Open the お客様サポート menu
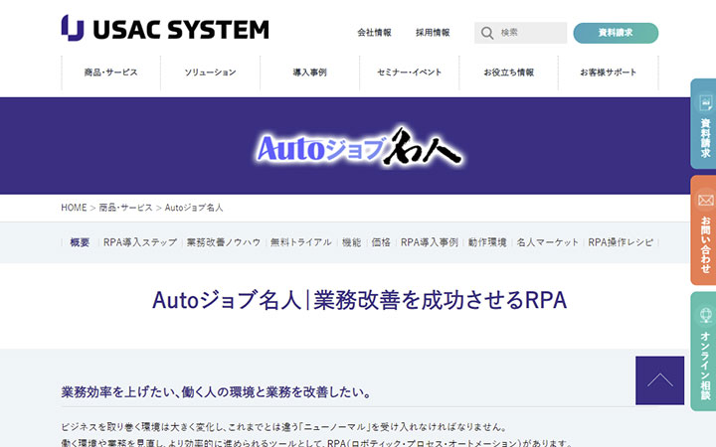The image size is (716, 447). point(609,73)
